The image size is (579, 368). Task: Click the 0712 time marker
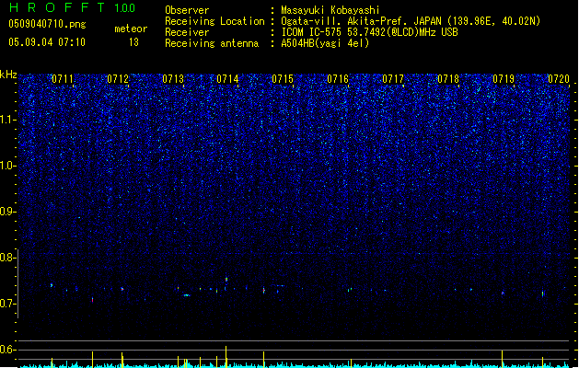118,79
